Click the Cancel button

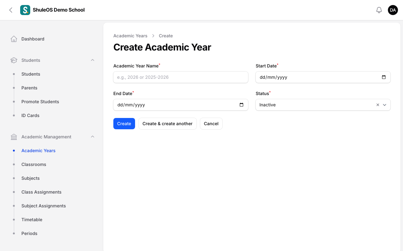(211, 124)
